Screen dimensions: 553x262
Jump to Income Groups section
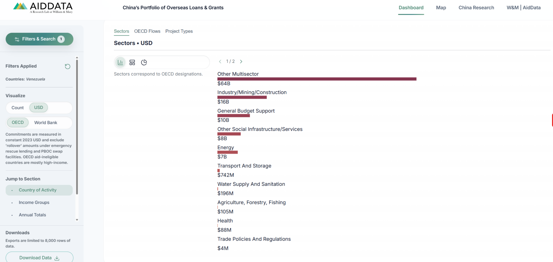click(34, 202)
